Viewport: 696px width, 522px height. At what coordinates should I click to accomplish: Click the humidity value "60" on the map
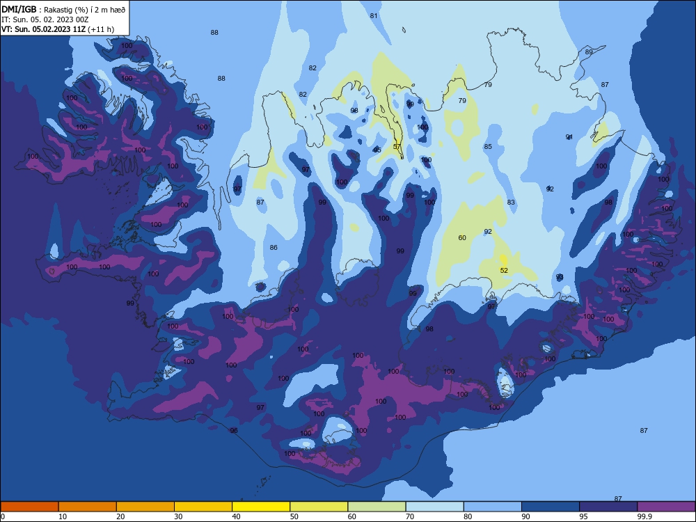[x=462, y=238]
